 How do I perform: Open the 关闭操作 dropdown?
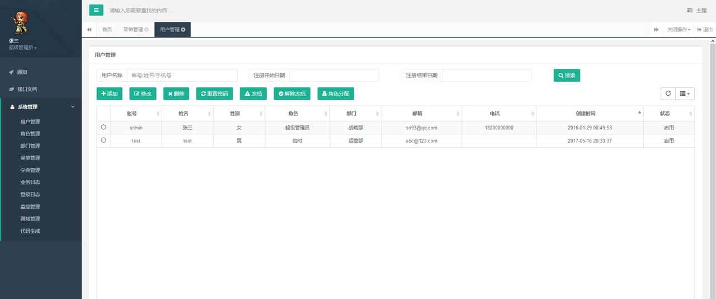(x=679, y=30)
